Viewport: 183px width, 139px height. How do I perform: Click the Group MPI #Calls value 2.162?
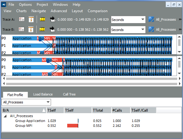tap(117, 126)
